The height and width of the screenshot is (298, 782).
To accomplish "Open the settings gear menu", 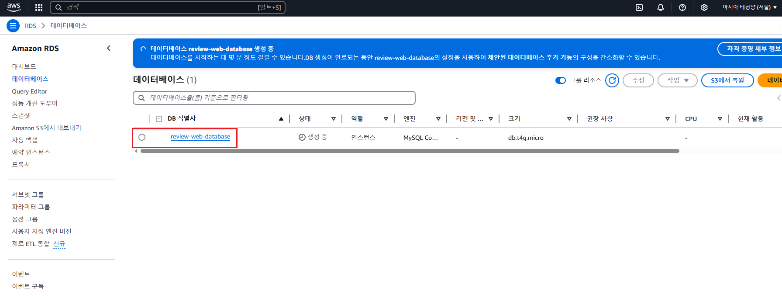I will click(704, 7).
